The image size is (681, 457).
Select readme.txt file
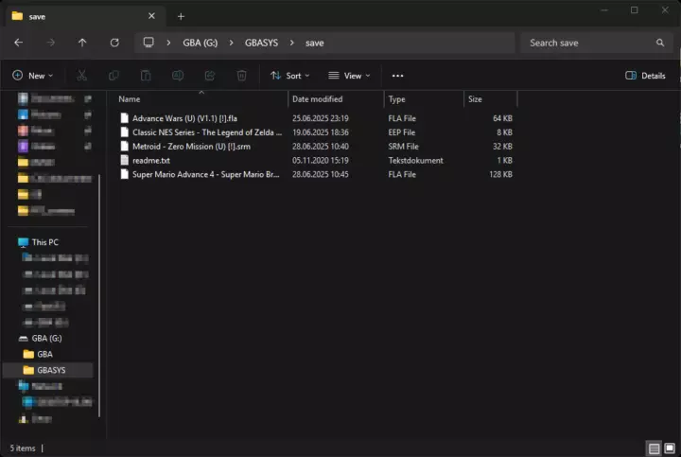pos(151,160)
